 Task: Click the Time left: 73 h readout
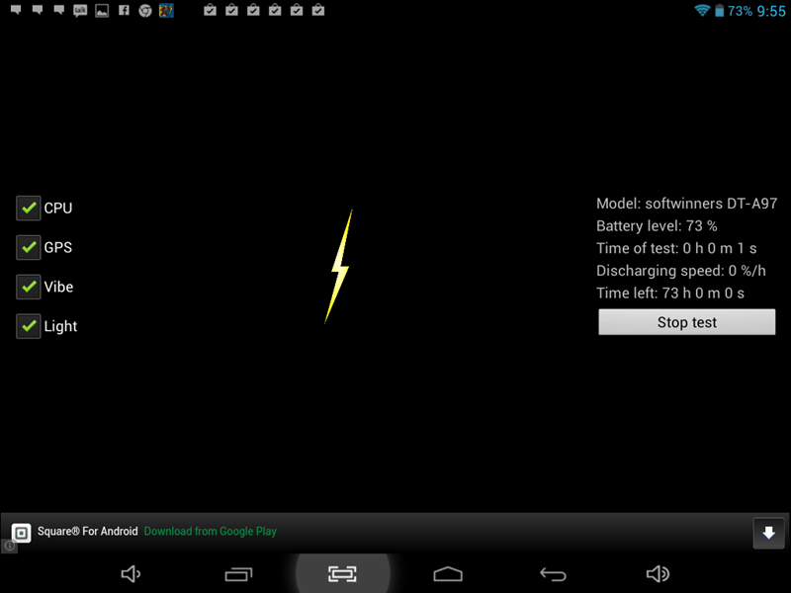click(x=670, y=293)
